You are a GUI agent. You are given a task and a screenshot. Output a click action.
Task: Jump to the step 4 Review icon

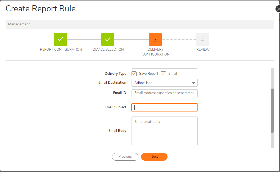point(202,40)
